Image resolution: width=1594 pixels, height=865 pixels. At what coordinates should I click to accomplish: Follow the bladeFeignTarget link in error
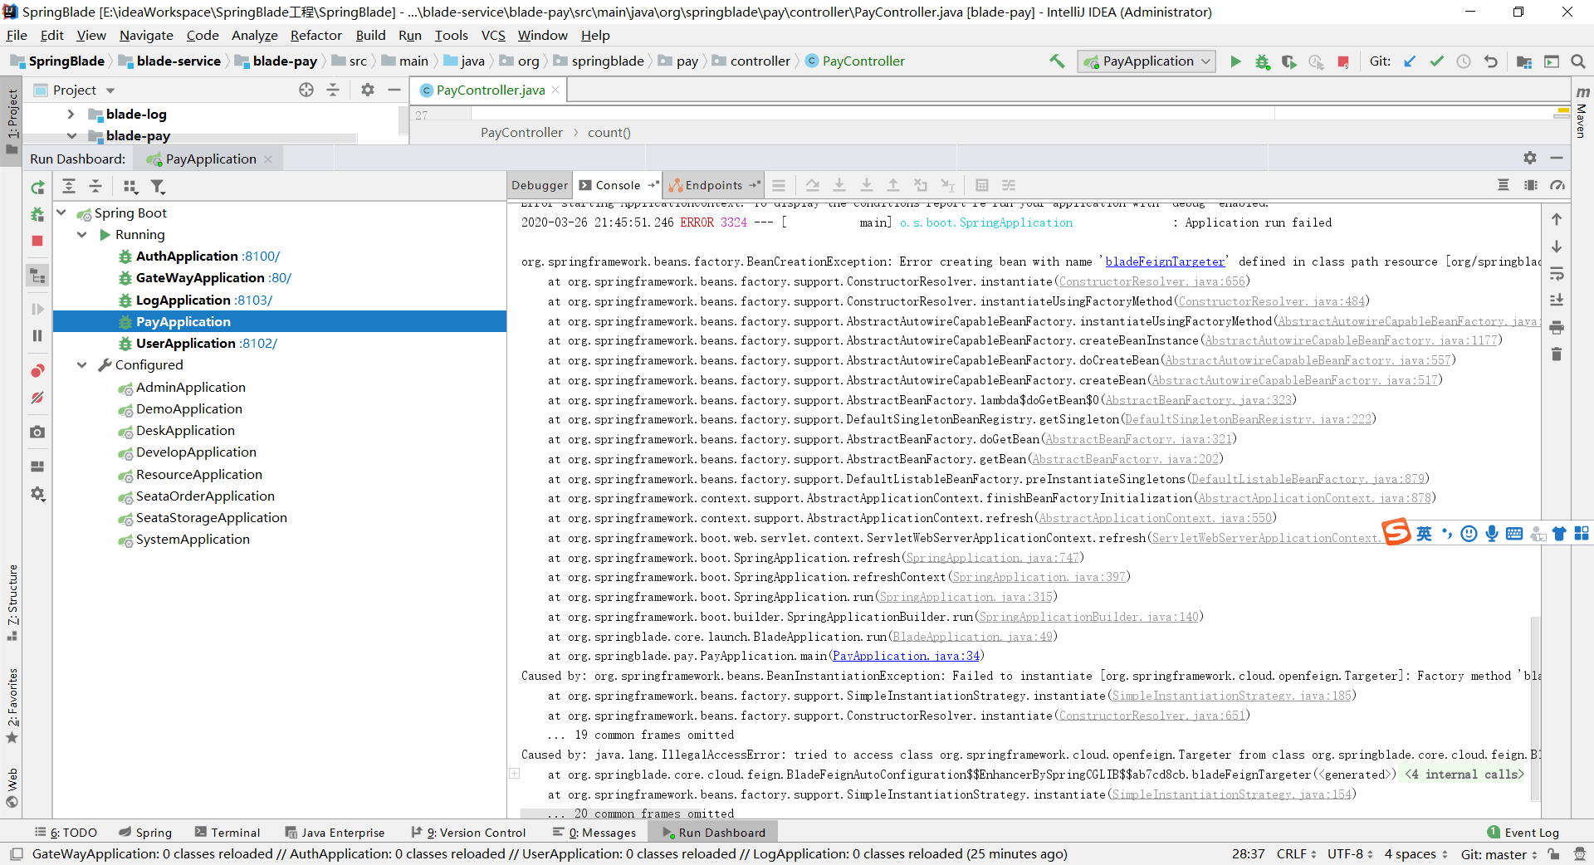click(1165, 261)
